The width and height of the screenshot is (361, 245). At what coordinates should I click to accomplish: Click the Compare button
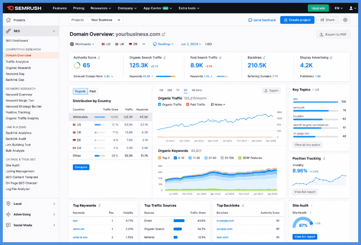[x=81, y=167]
